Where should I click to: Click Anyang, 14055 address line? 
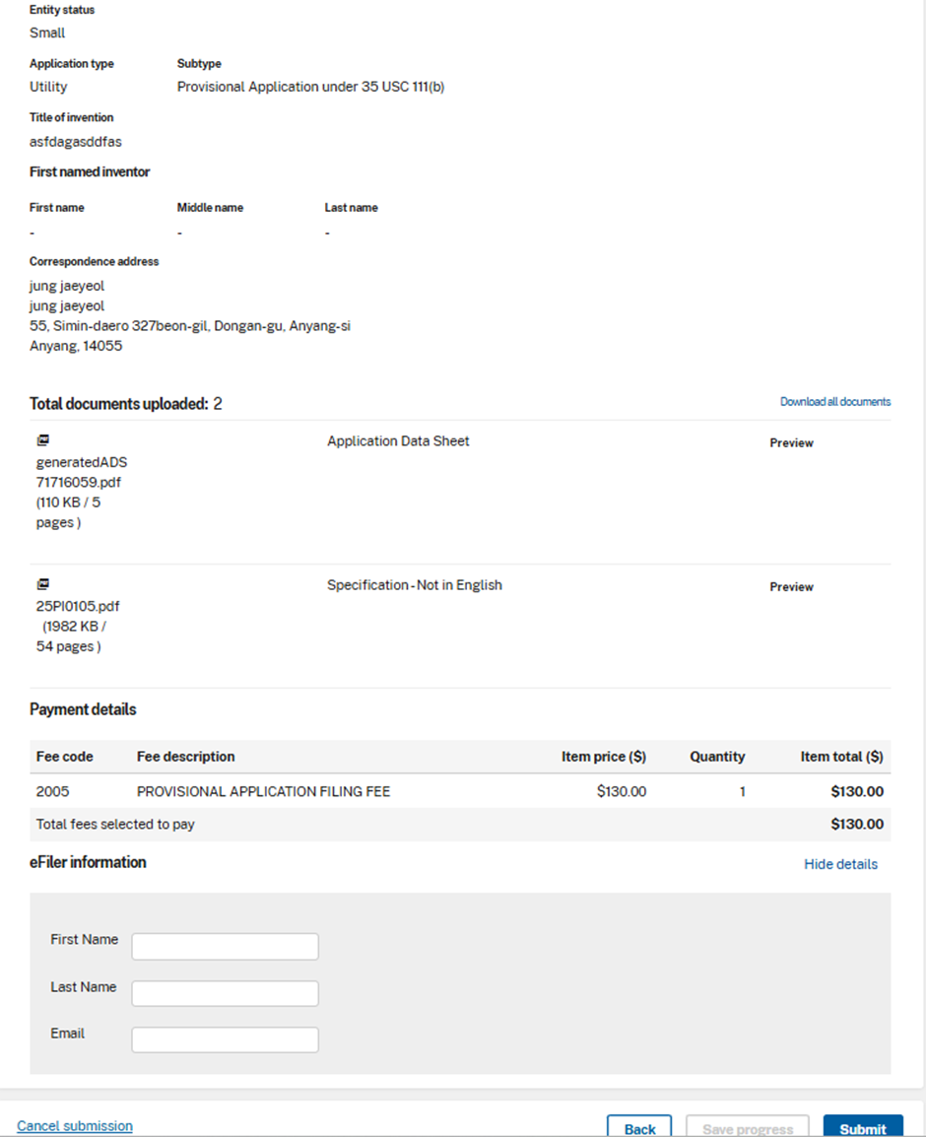click(x=76, y=346)
